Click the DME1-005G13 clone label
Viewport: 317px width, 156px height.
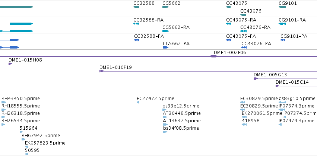point(270,75)
